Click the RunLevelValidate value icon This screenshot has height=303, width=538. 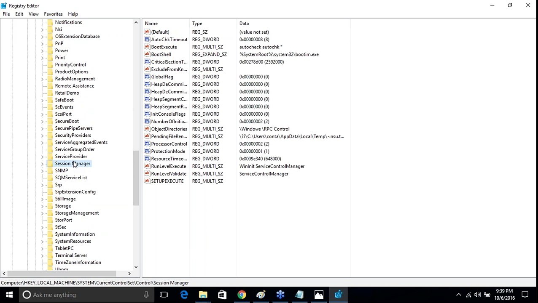click(147, 173)
